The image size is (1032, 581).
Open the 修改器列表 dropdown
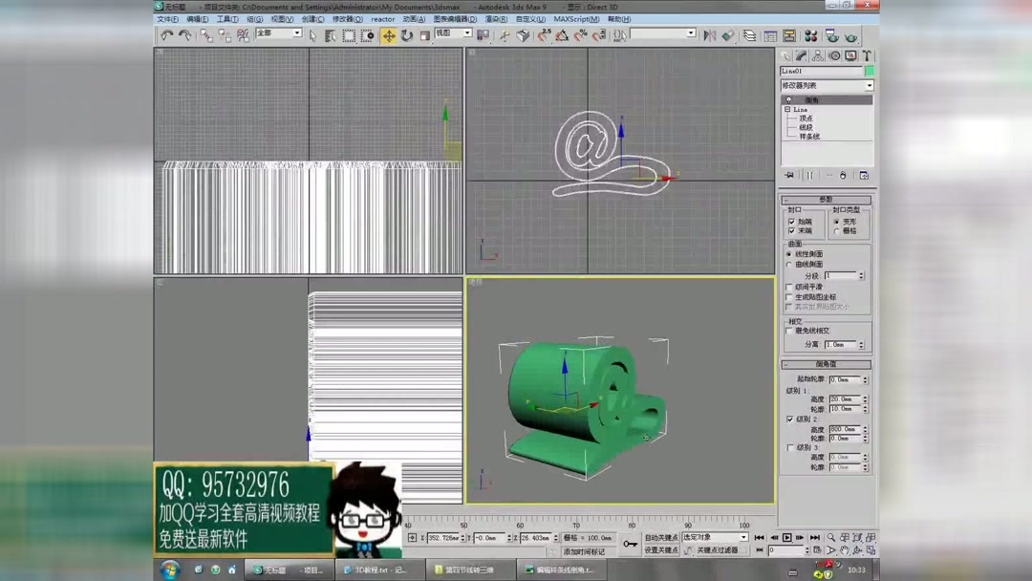pyautogui.click(x=868, y=85)
